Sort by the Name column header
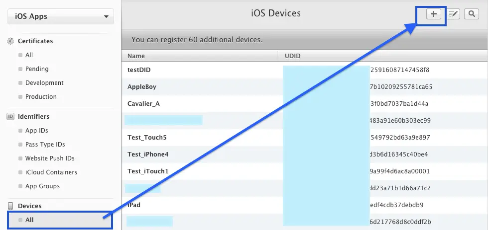This screenshot has width=488, height=230. pos(199,56)
